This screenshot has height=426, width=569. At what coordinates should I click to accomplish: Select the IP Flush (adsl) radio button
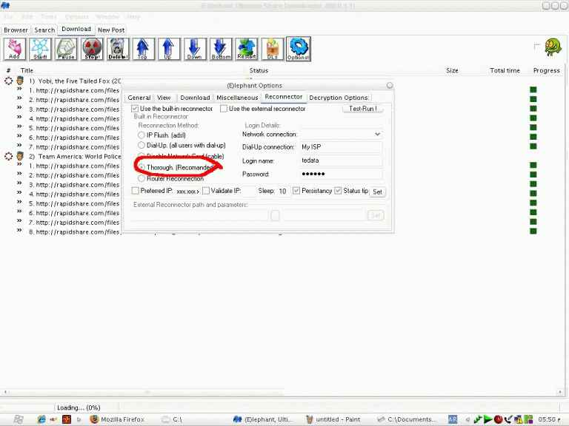[x=142, y=135]
